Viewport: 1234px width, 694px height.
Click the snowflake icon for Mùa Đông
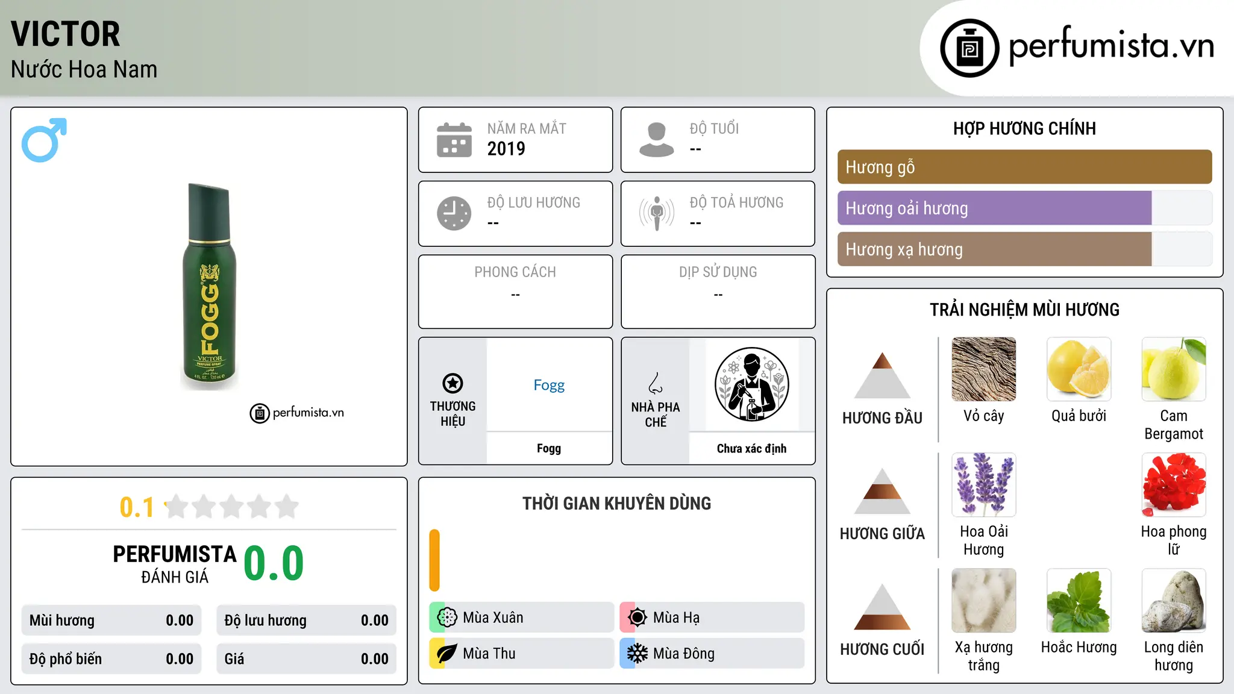point(637,654)
